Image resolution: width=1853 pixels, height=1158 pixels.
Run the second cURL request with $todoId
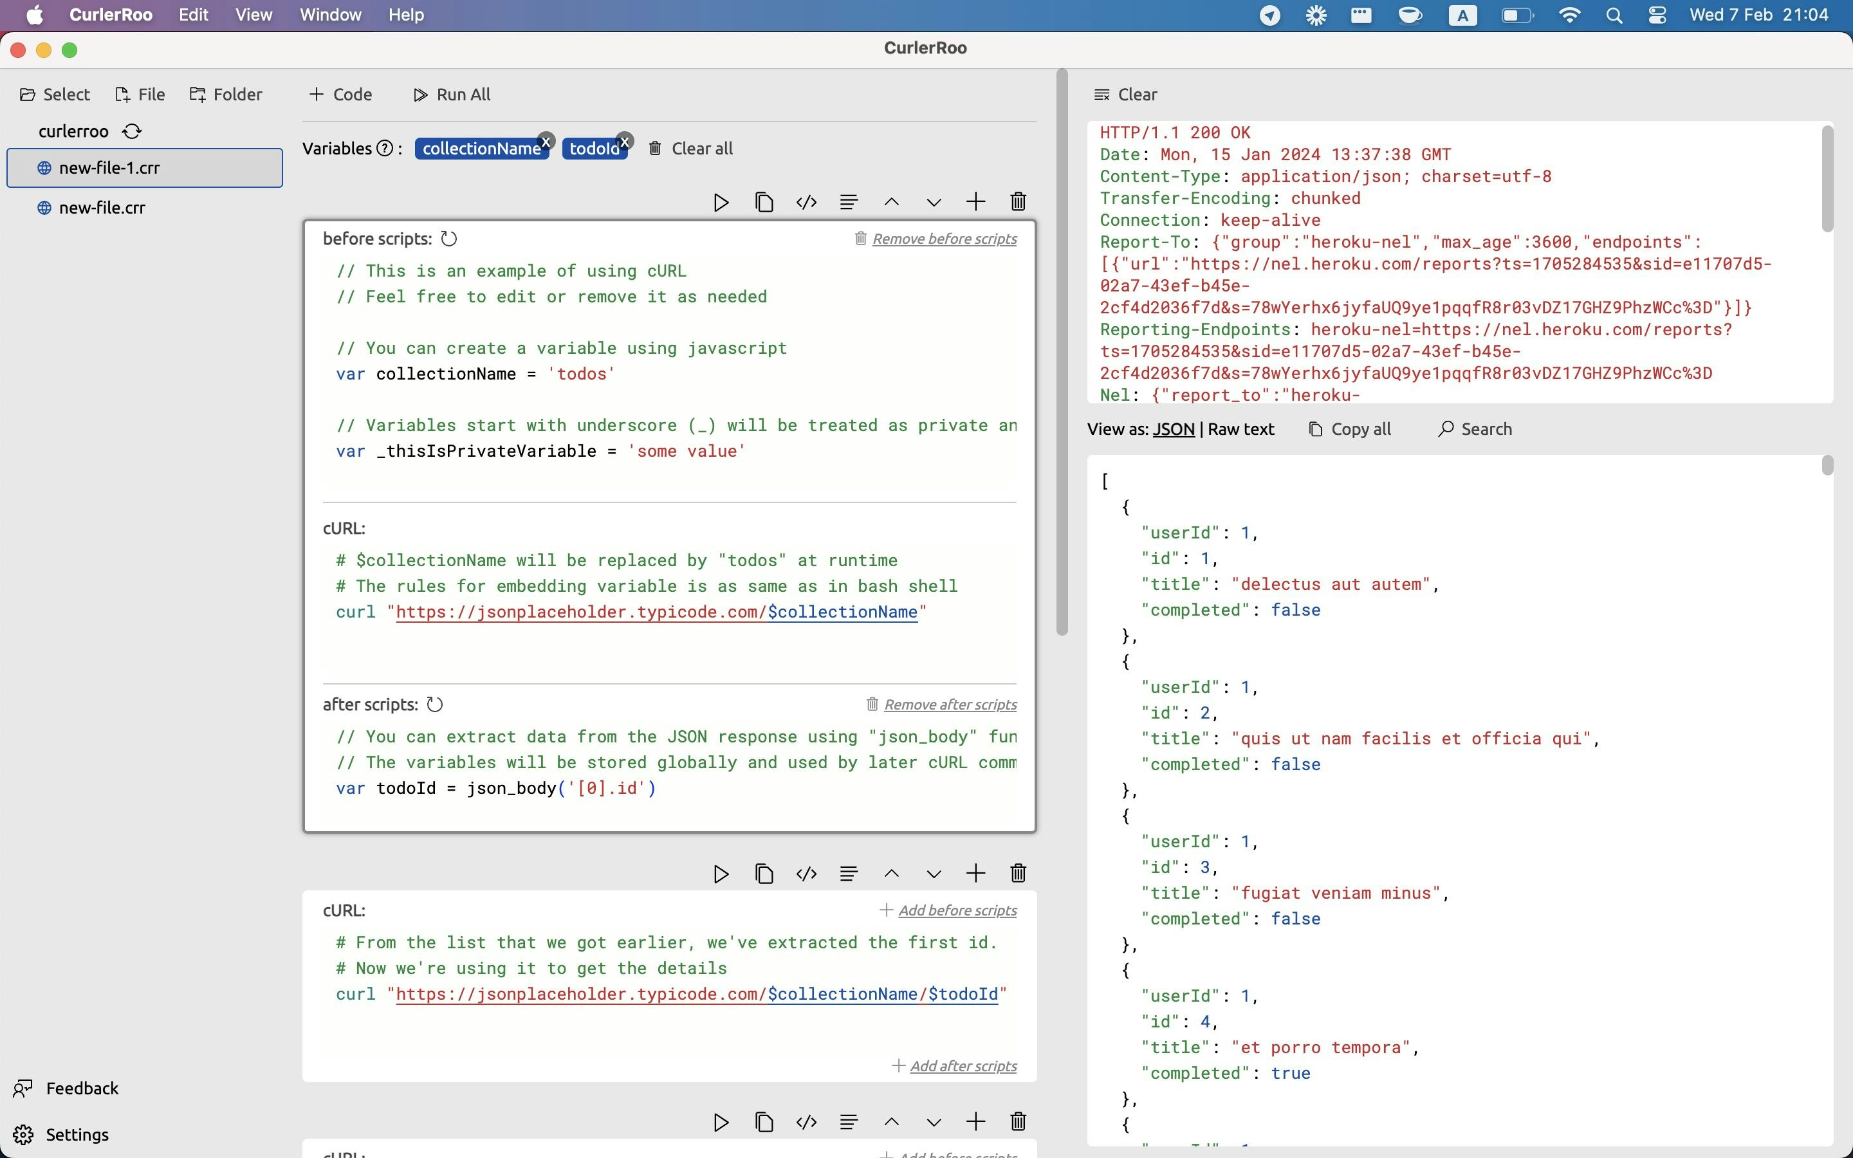click(x=721, y=874)
